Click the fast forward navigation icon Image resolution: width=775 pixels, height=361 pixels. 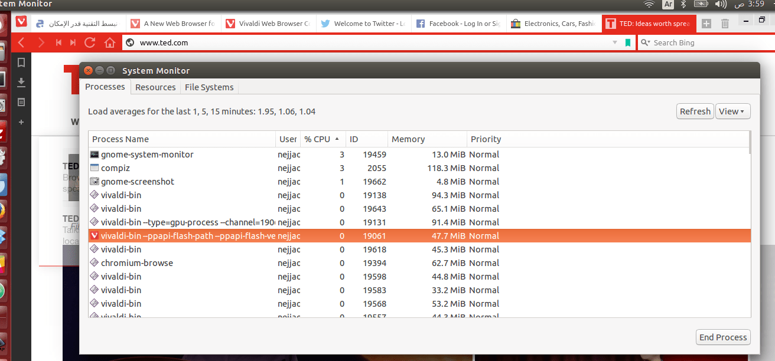pyautogui.click(x=73, y=42)
